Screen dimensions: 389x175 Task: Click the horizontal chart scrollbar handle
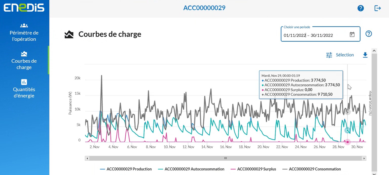(225, 158)
